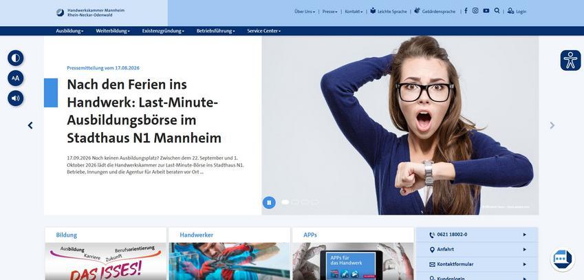
Task: Click the arrow beside Kontaktformular
Action: tap(525, 264)
